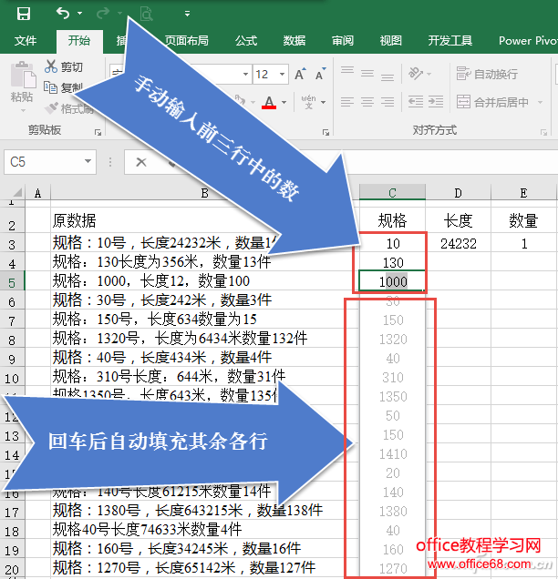
Task: Open the font size 12 dropdown
Action: 282,75
